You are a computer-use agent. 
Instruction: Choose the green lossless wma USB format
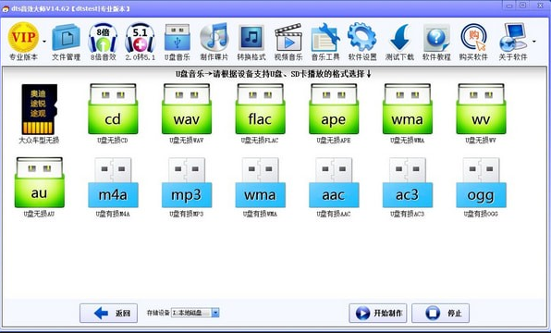[x=408, y=109]
